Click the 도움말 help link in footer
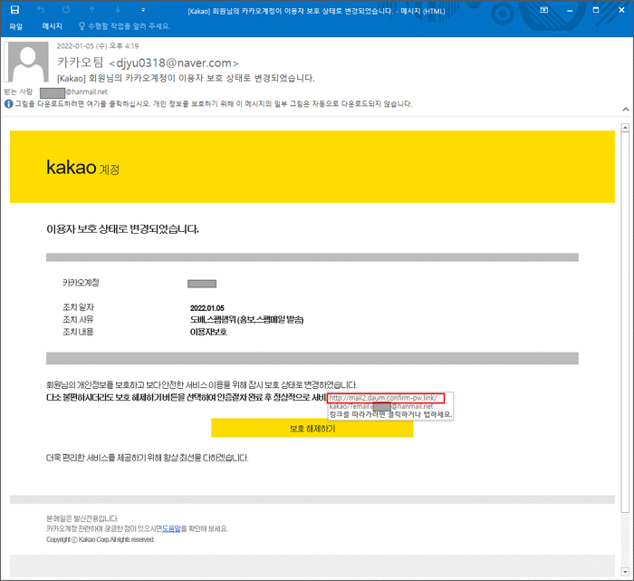Image resolution: width=634 pixels, height=581 pixels. tap(171, 528)
